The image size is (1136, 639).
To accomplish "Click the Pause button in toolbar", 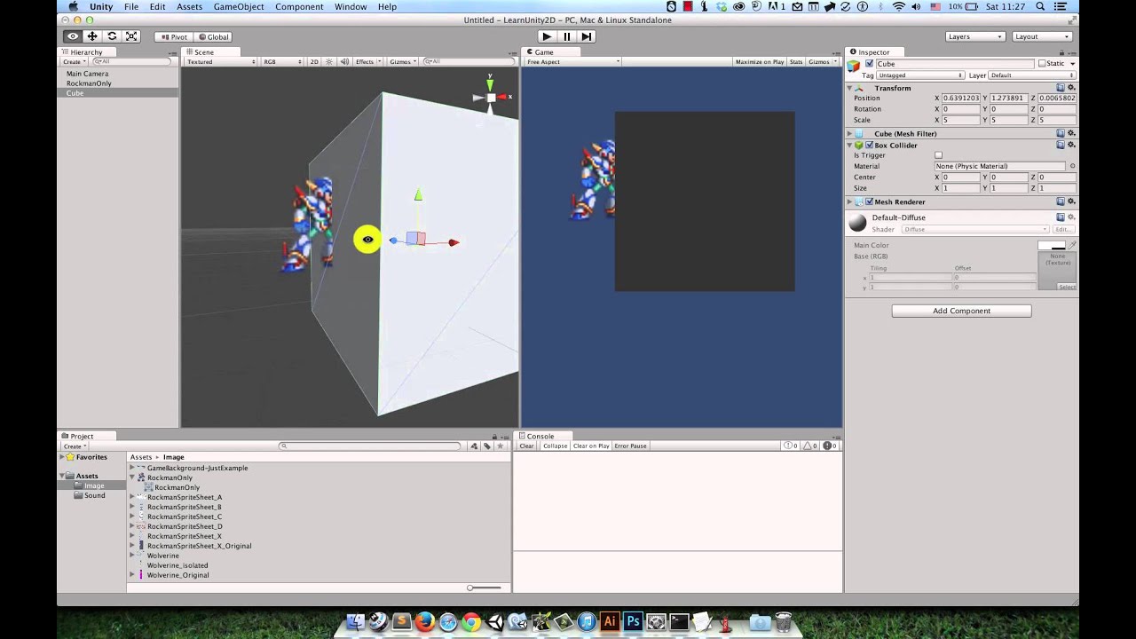I will click(566, 36).
